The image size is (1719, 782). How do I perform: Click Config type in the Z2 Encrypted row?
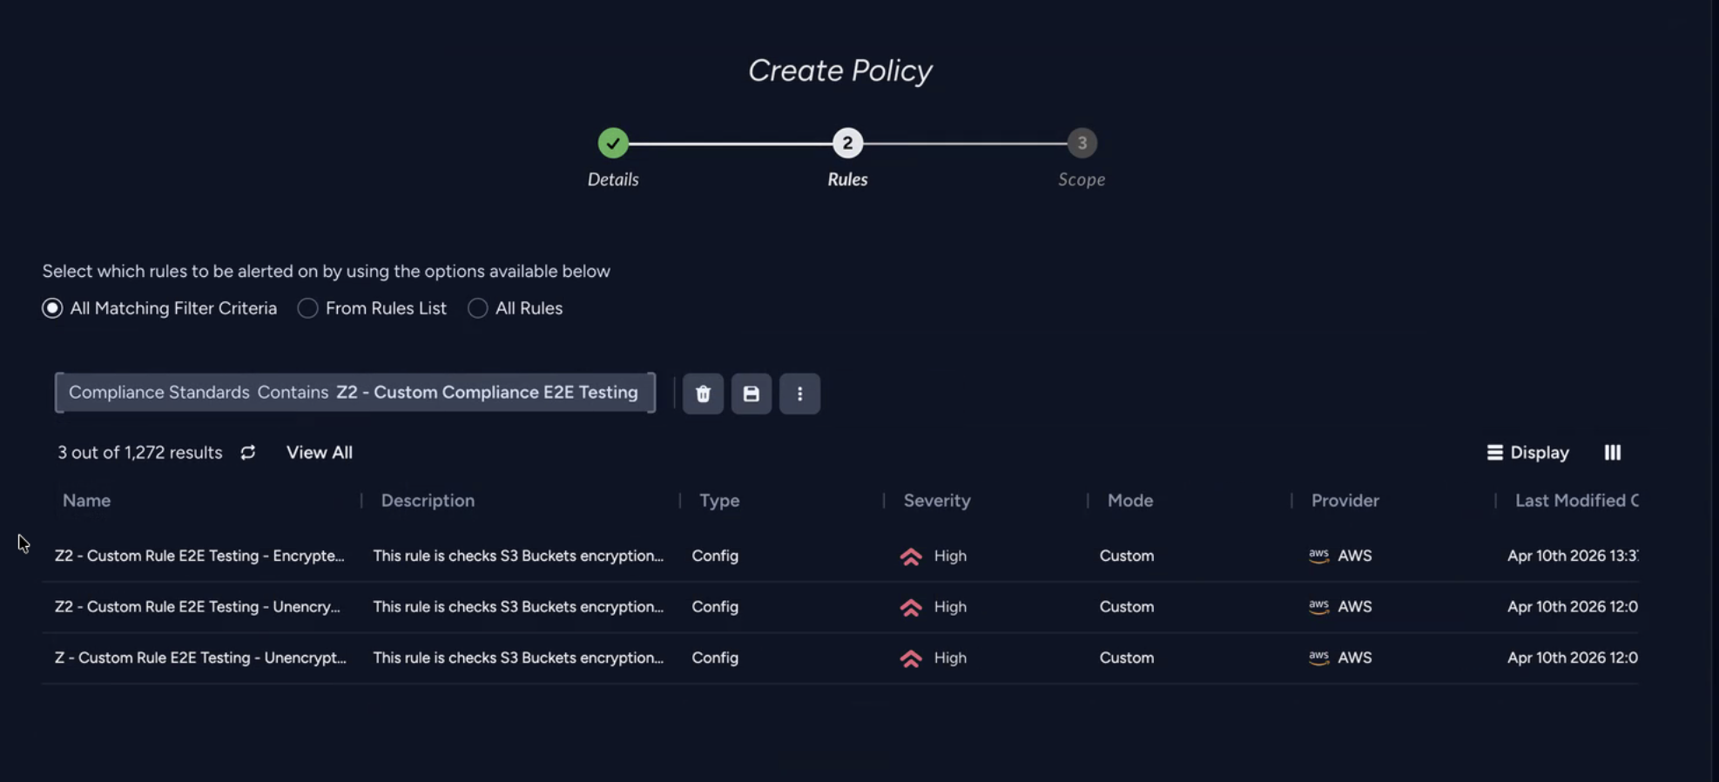pos(715,556)
